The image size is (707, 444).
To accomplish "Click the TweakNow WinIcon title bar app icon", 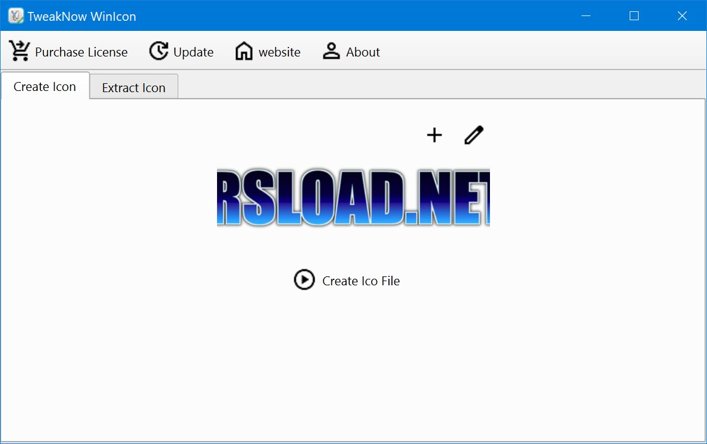I will 15,16.
